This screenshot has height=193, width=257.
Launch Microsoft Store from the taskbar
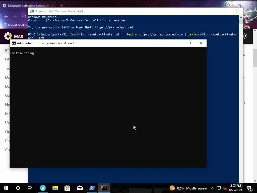[67, 188]
